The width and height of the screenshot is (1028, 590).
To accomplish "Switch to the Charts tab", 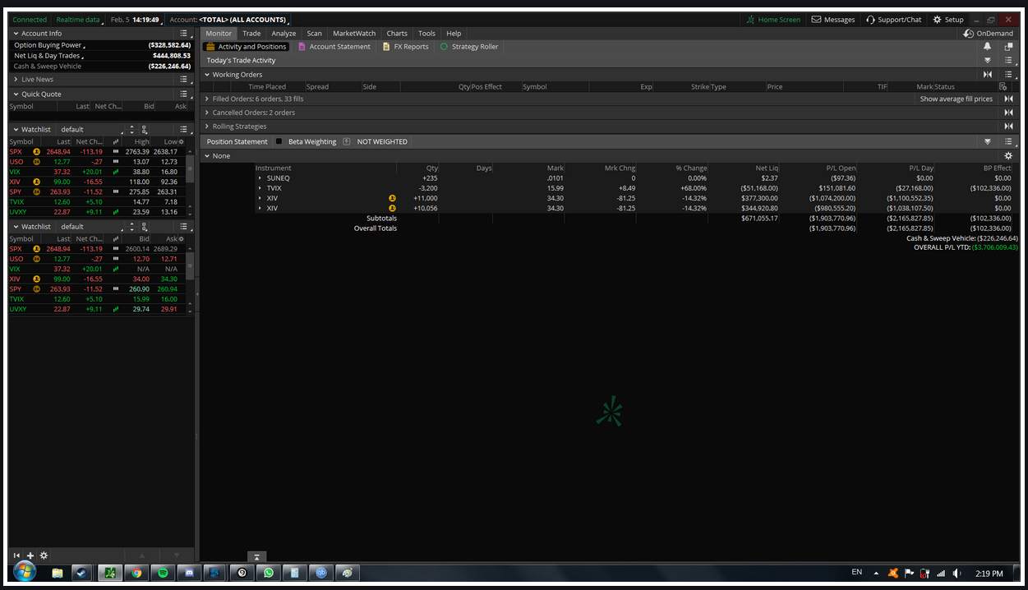I will coord(397,34).
